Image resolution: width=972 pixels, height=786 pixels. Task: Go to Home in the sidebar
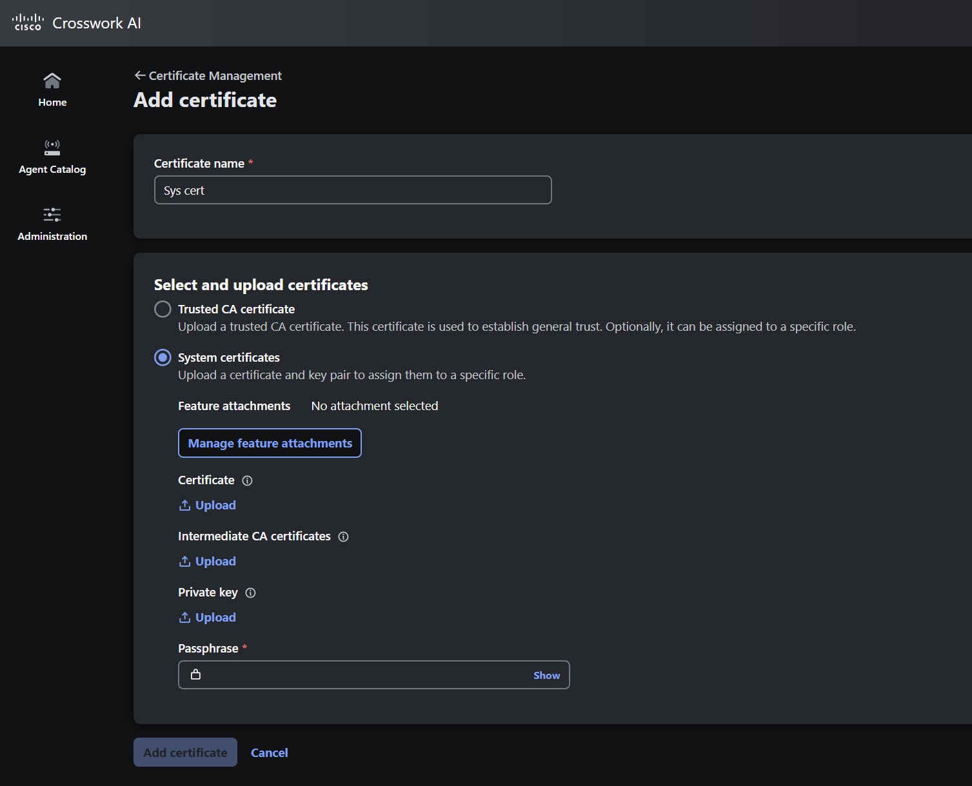tap(52, 89)
